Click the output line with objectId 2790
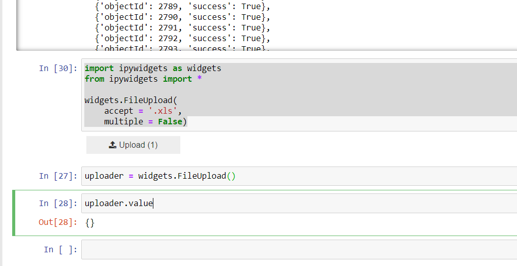The height and width of the screenshot is (266, 517). pos(182,17)
